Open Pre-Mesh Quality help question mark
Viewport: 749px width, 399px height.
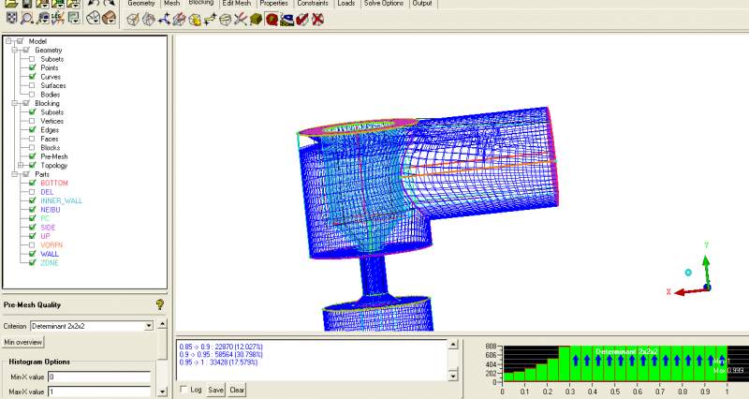coord(160,304)
